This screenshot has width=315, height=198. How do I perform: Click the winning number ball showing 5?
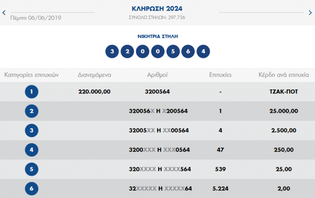pos(173,52)
